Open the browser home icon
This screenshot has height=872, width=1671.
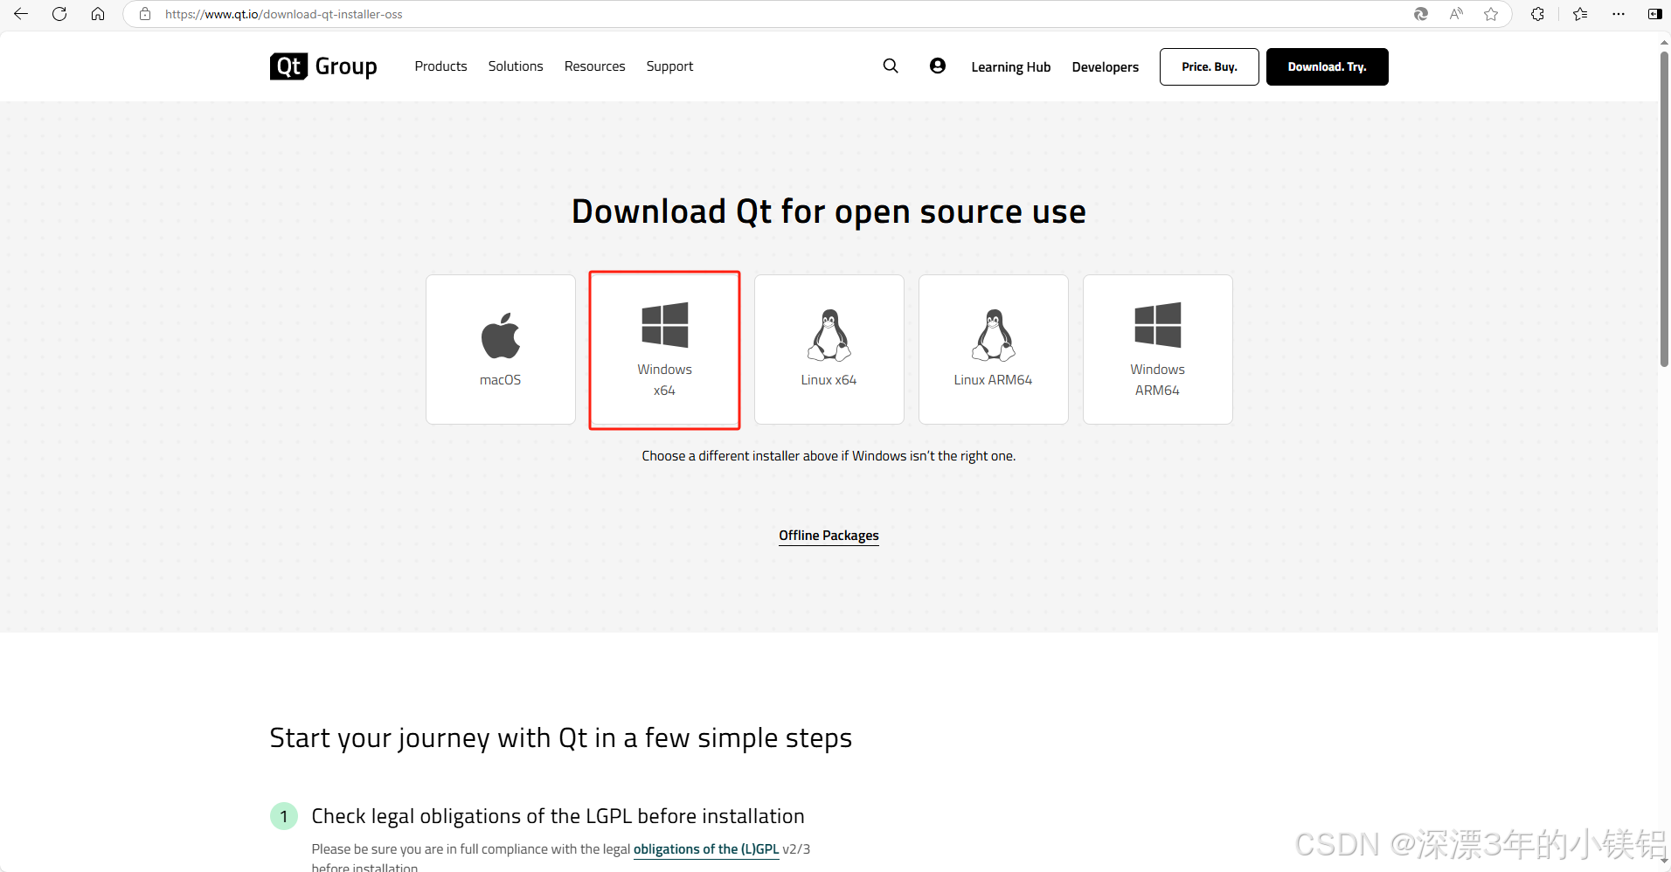[x=98, y=14]
